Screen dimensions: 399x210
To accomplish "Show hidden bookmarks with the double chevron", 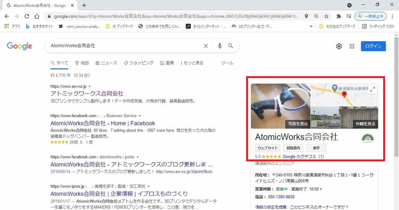I will [311, 26].
